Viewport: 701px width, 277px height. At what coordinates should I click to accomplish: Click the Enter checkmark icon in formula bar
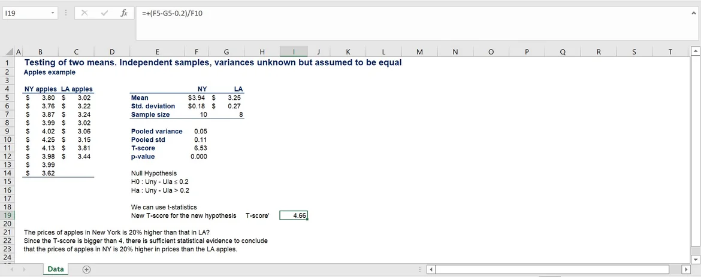click(x=104, y=13)
